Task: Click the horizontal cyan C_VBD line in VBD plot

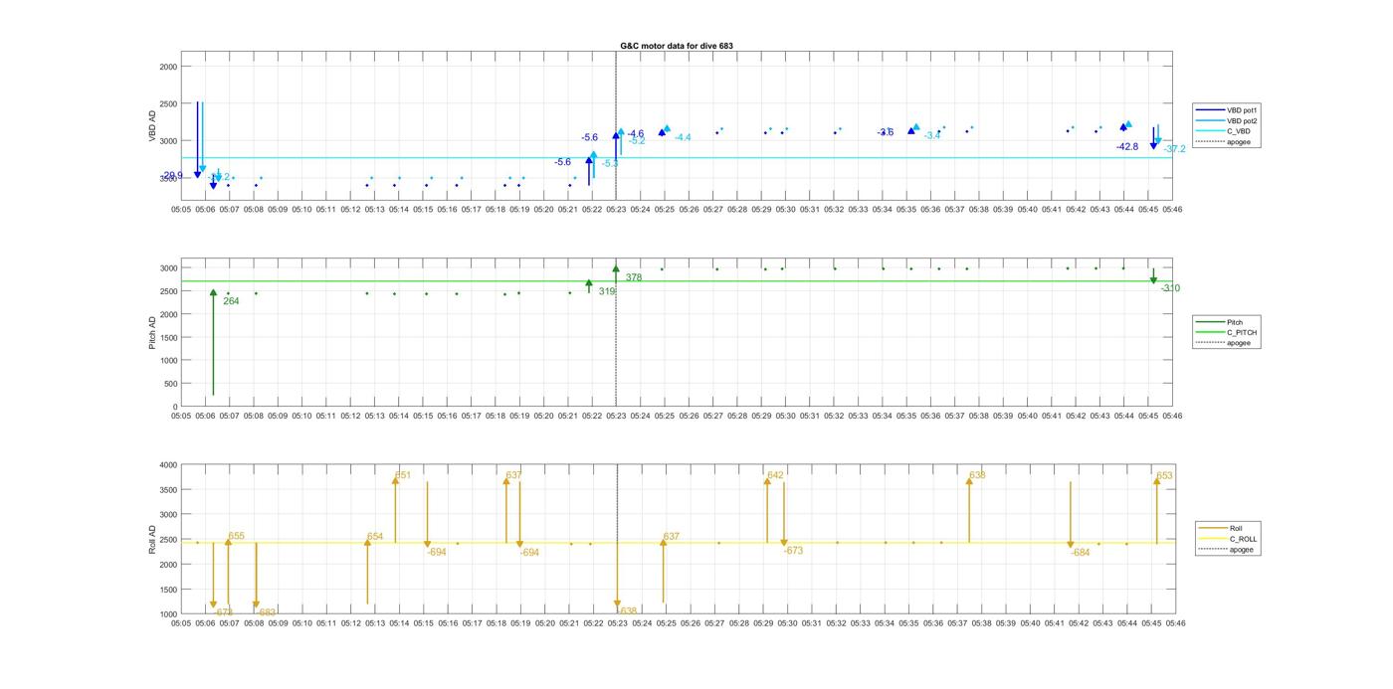Action: pos(677,157)
